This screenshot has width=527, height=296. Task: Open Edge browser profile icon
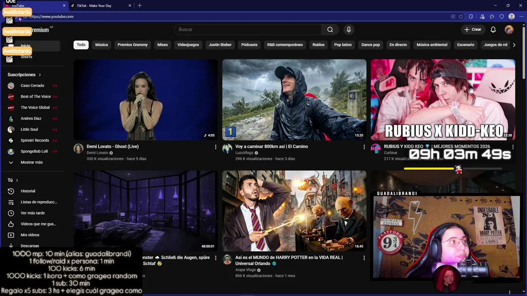(x=512, y=16)
